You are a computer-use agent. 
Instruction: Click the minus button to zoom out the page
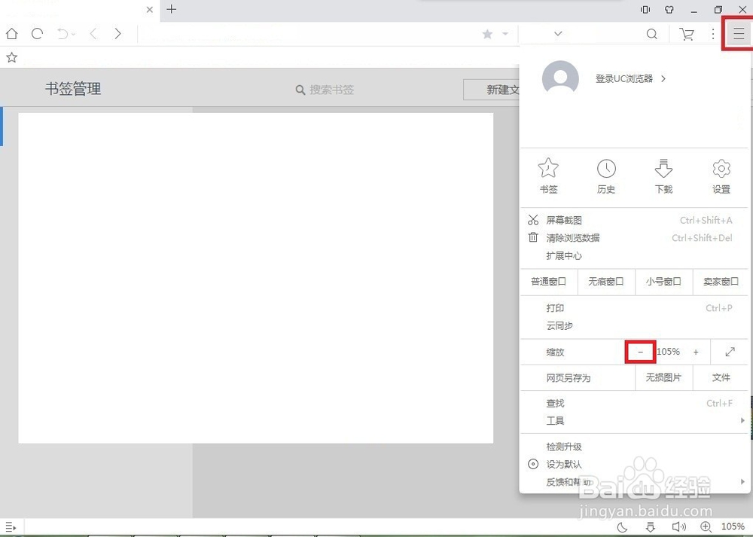tap(639, 351)
